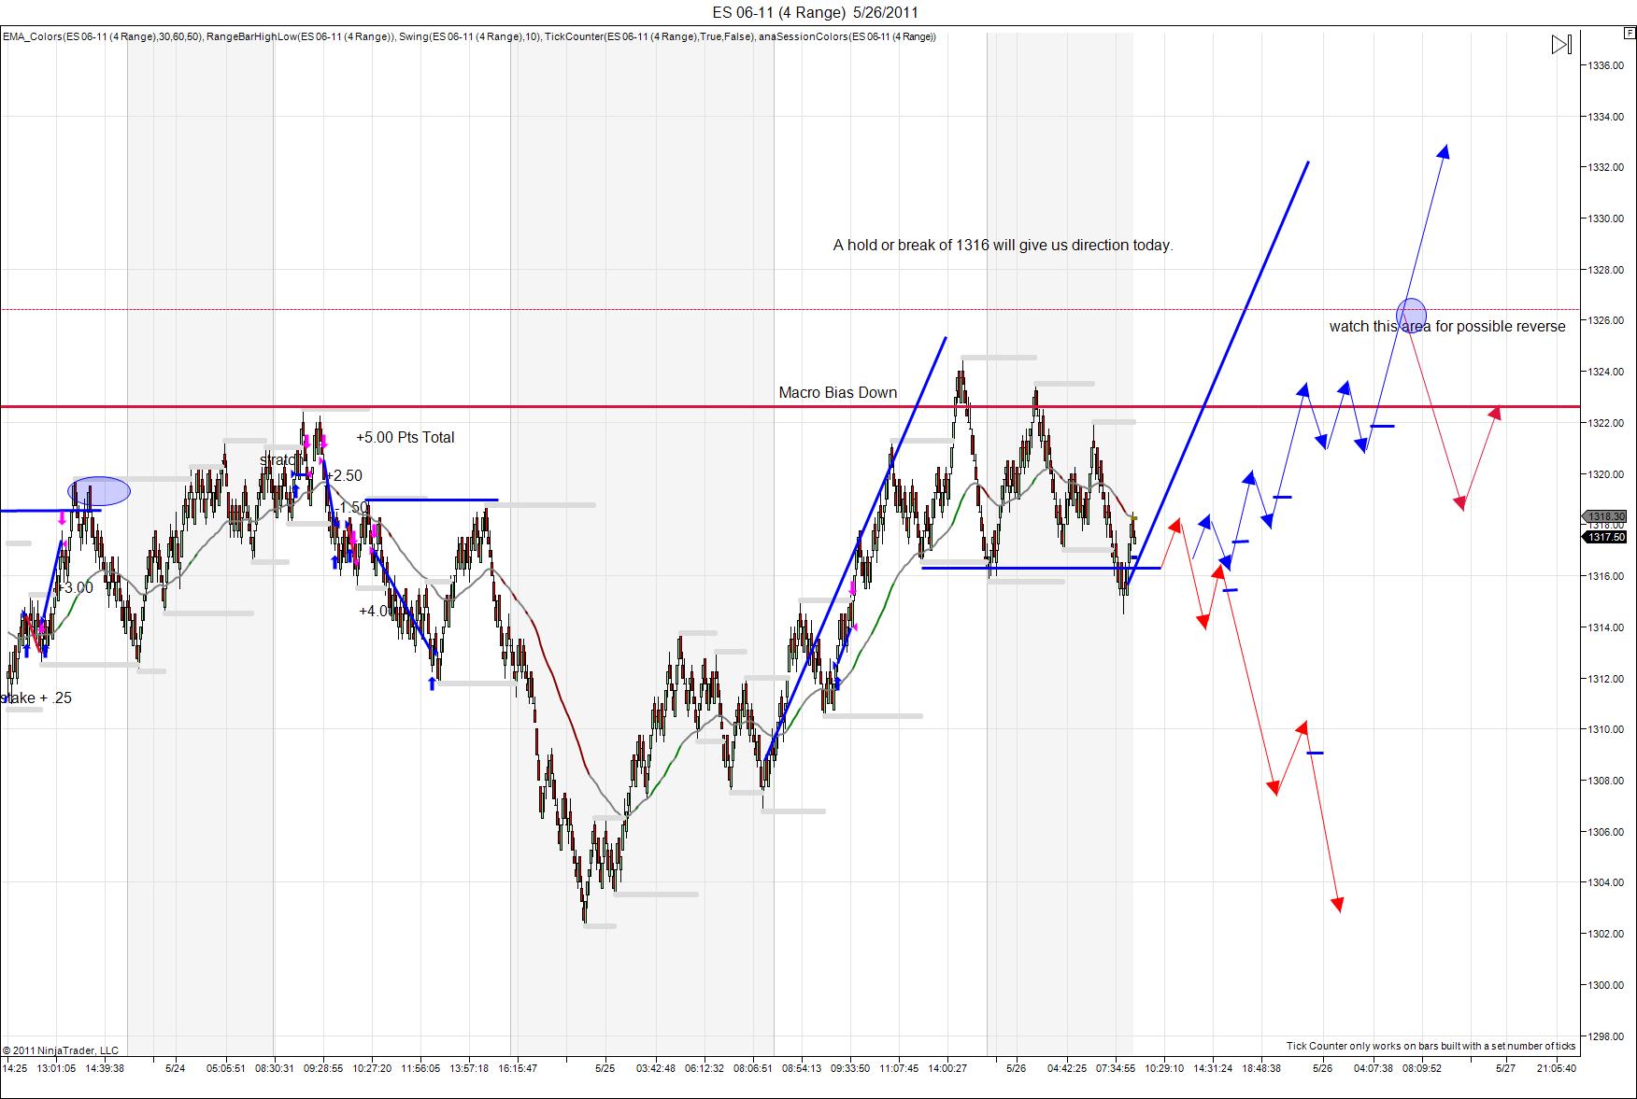Click the 5/25 date on time axis
This screenshot has width=1637, height=1099.
click(605, 1068)
